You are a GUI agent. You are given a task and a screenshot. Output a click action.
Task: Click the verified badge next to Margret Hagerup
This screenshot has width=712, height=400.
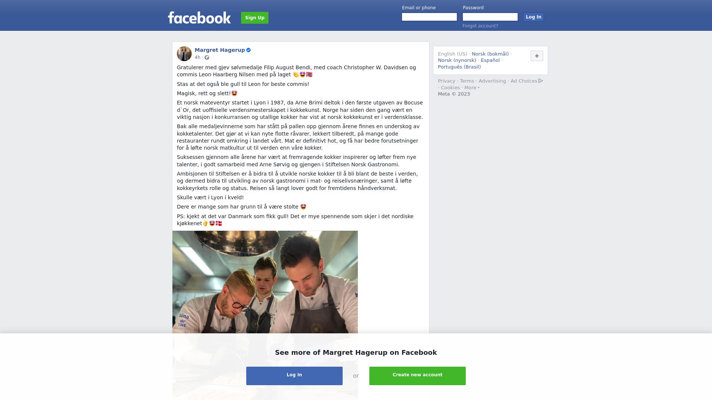tap(248, 50)
